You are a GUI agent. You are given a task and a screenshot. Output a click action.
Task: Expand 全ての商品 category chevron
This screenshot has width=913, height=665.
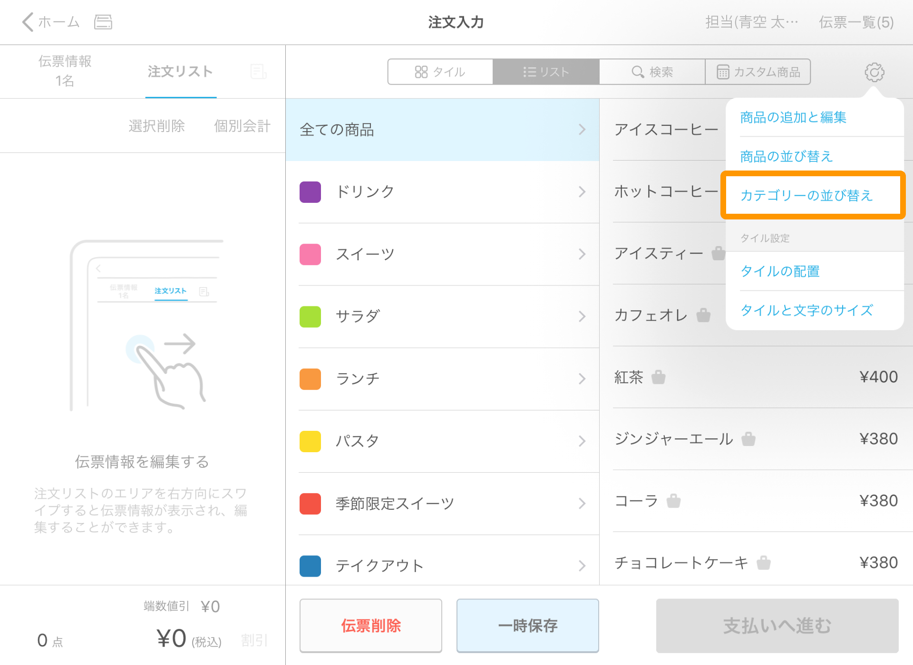582,129
